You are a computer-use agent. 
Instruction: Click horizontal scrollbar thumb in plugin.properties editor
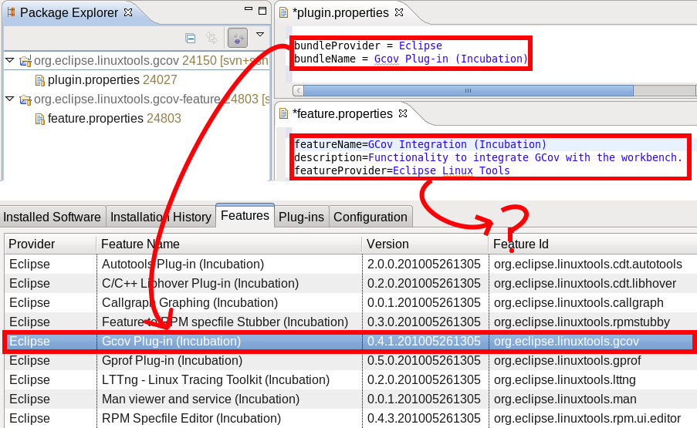[469, 90]
